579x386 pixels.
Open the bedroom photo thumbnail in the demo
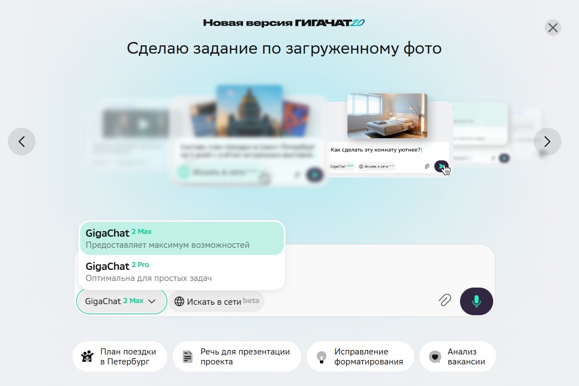click(x=386, y=115)
